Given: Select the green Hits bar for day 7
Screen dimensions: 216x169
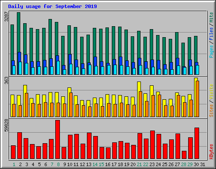Looking at the screenshot, I should [x=50, y=39].
